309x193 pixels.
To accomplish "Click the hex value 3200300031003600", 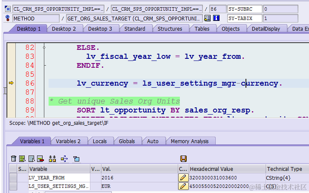I will click(213, 178).
